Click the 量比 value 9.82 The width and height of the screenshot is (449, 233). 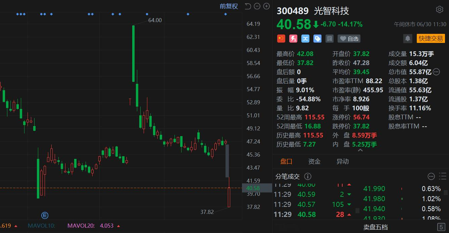pyautogui.click(x=302, y=108)
